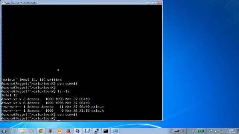Click the VirtualBox icon in window title bar

(x=3, y=3)
